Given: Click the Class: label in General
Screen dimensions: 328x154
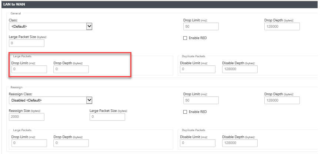Looking at the screenshot, I should [13, 20].
